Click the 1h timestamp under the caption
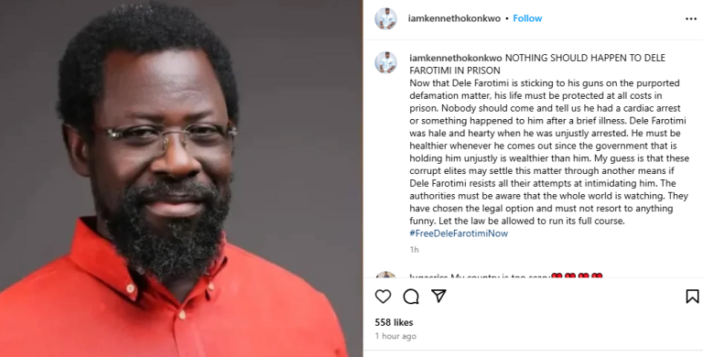Screen dimensions: 703x357 pos(415,250)
